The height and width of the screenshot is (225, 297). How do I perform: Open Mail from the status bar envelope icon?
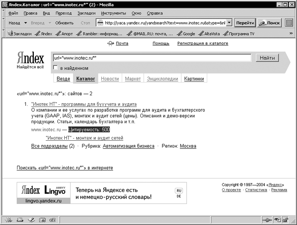20,220
